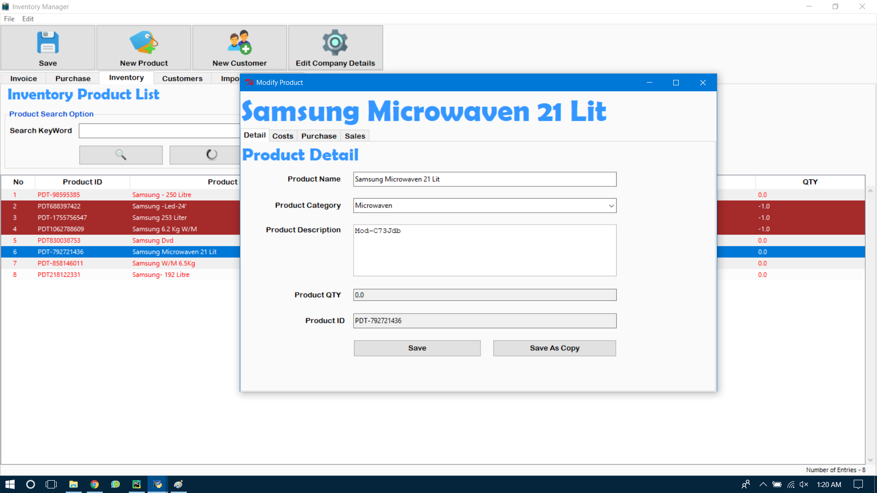Open the Edit menu
The image size is (877, 493).
[27, 19]
